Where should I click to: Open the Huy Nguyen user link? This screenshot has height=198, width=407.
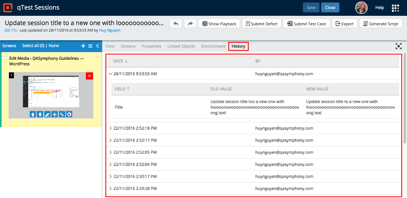coord(109,30)
